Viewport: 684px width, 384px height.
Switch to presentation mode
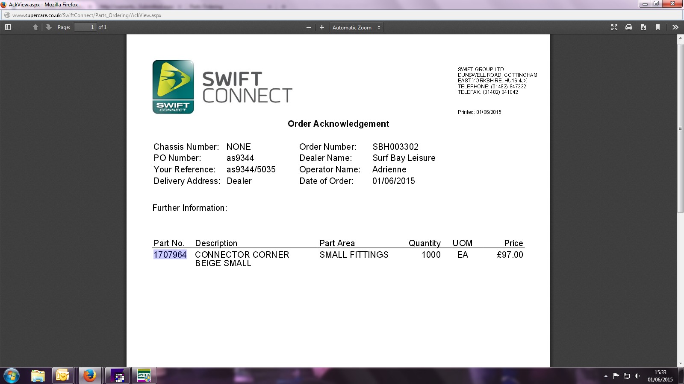pos(614,27)
